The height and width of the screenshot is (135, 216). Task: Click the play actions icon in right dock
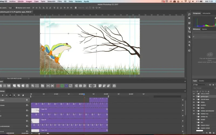(189, 18)
